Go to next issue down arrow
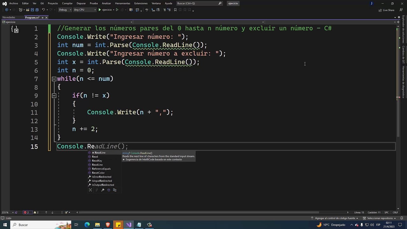Screen dimensions: 407x229 point(52,212)
